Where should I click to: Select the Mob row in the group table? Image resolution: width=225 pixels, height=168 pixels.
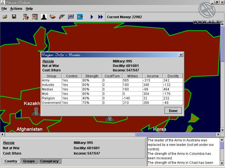(112, 94)
